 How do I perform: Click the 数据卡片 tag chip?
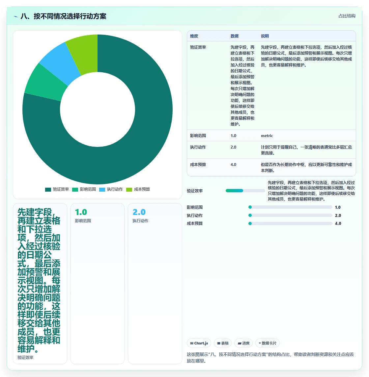[267, 343]
